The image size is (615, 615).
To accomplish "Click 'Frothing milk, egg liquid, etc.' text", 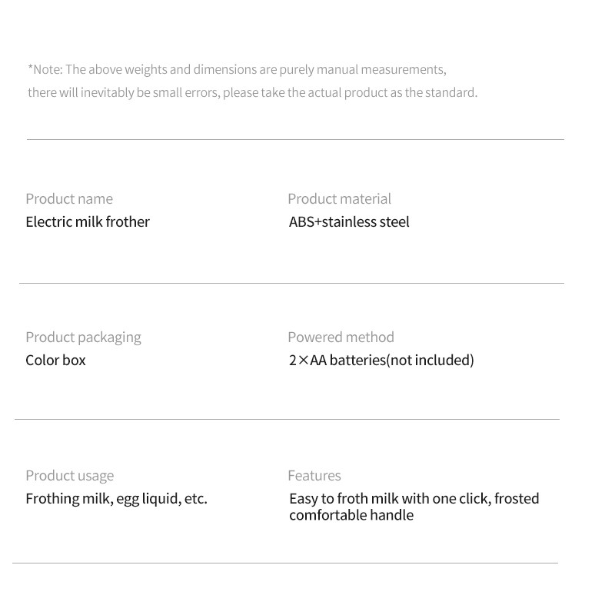I will click(116, 499).
